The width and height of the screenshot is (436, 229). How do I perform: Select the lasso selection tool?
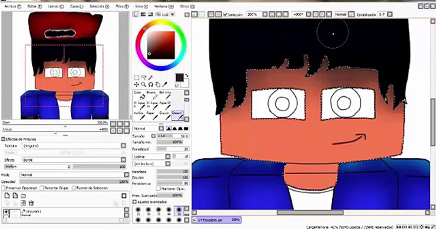(143, 78)
